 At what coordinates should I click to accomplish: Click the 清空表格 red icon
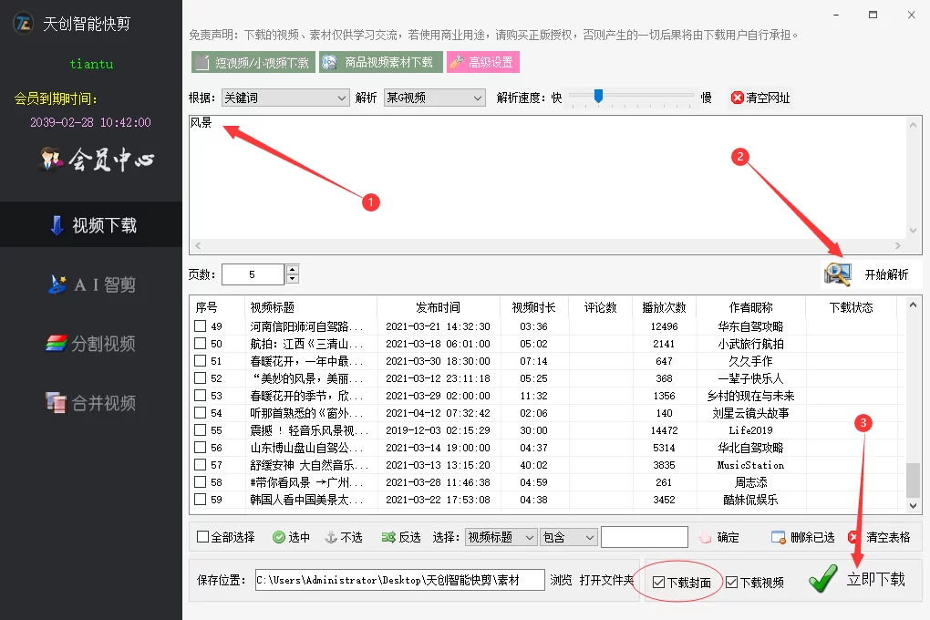(x=854, y=537)
